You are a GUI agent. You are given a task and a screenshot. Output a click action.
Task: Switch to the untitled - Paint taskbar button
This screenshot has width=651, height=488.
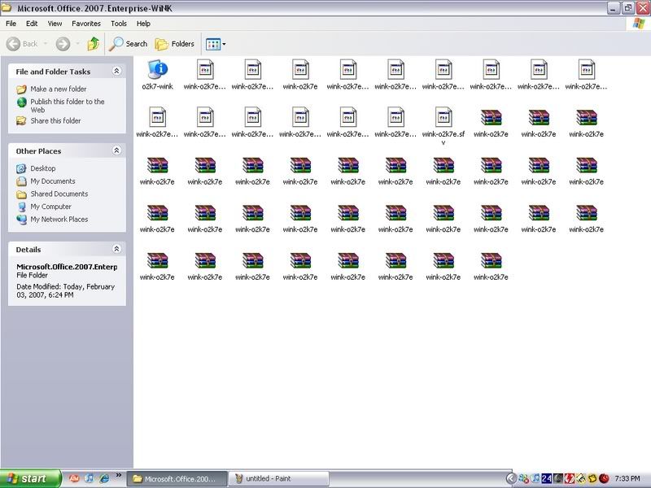click(x=278, y=479)
